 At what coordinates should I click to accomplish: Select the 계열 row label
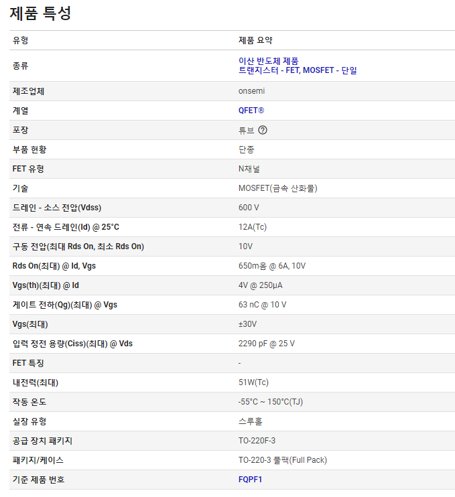coord(20,111)
